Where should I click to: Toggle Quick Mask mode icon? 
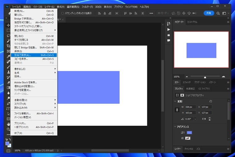point(8,151)
